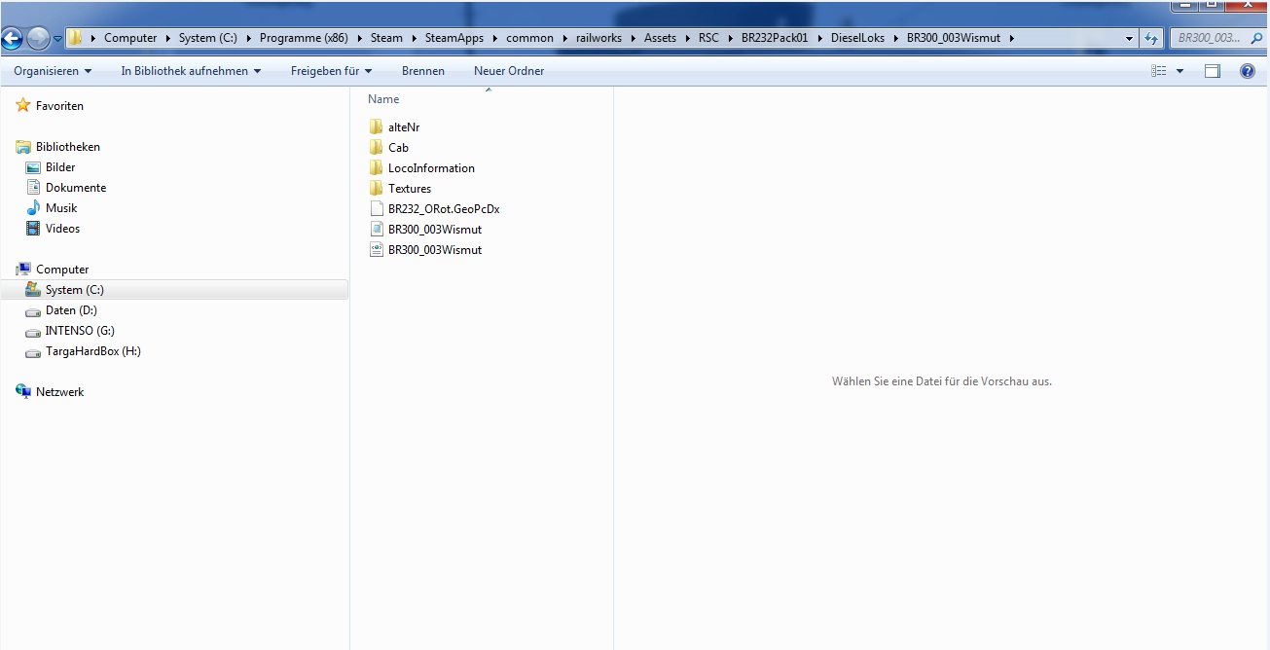Expand dropdown arrow after Steam breadcrumb
The height and width of the screenshot is (650, 1270).
(413, 38)
